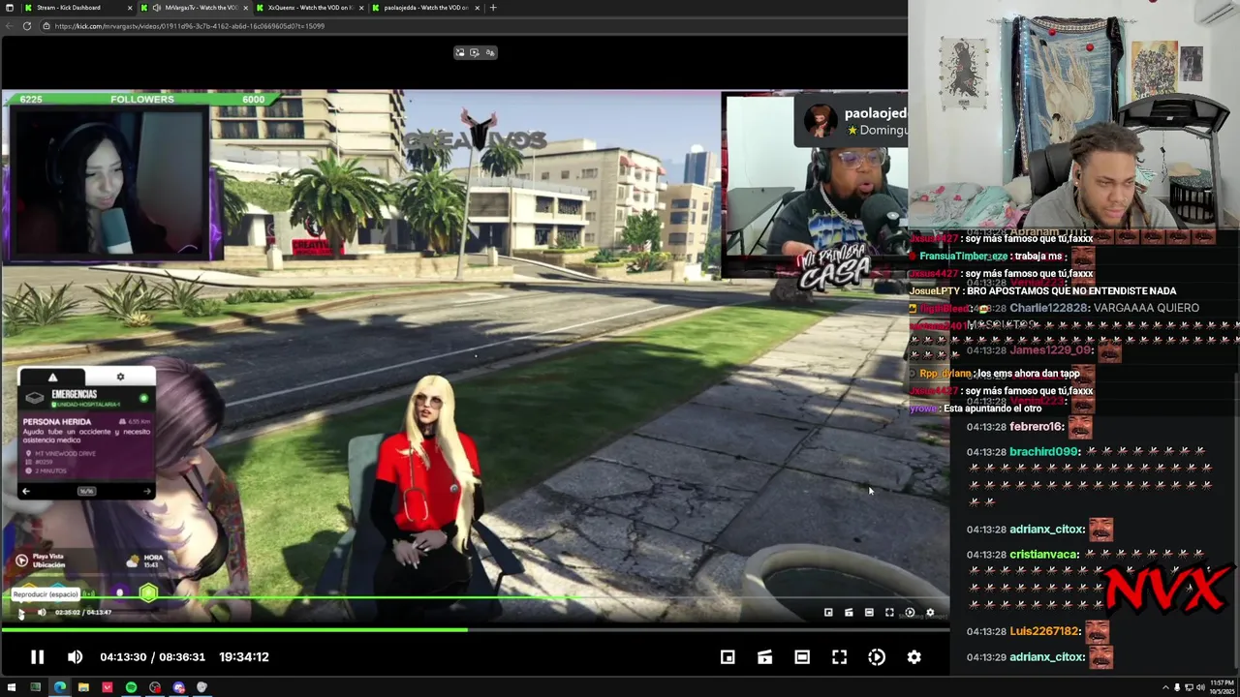Click the first floating video overlay icon
The height and width of the screenshot is (697, 1240).
click(x=460, y=52)
